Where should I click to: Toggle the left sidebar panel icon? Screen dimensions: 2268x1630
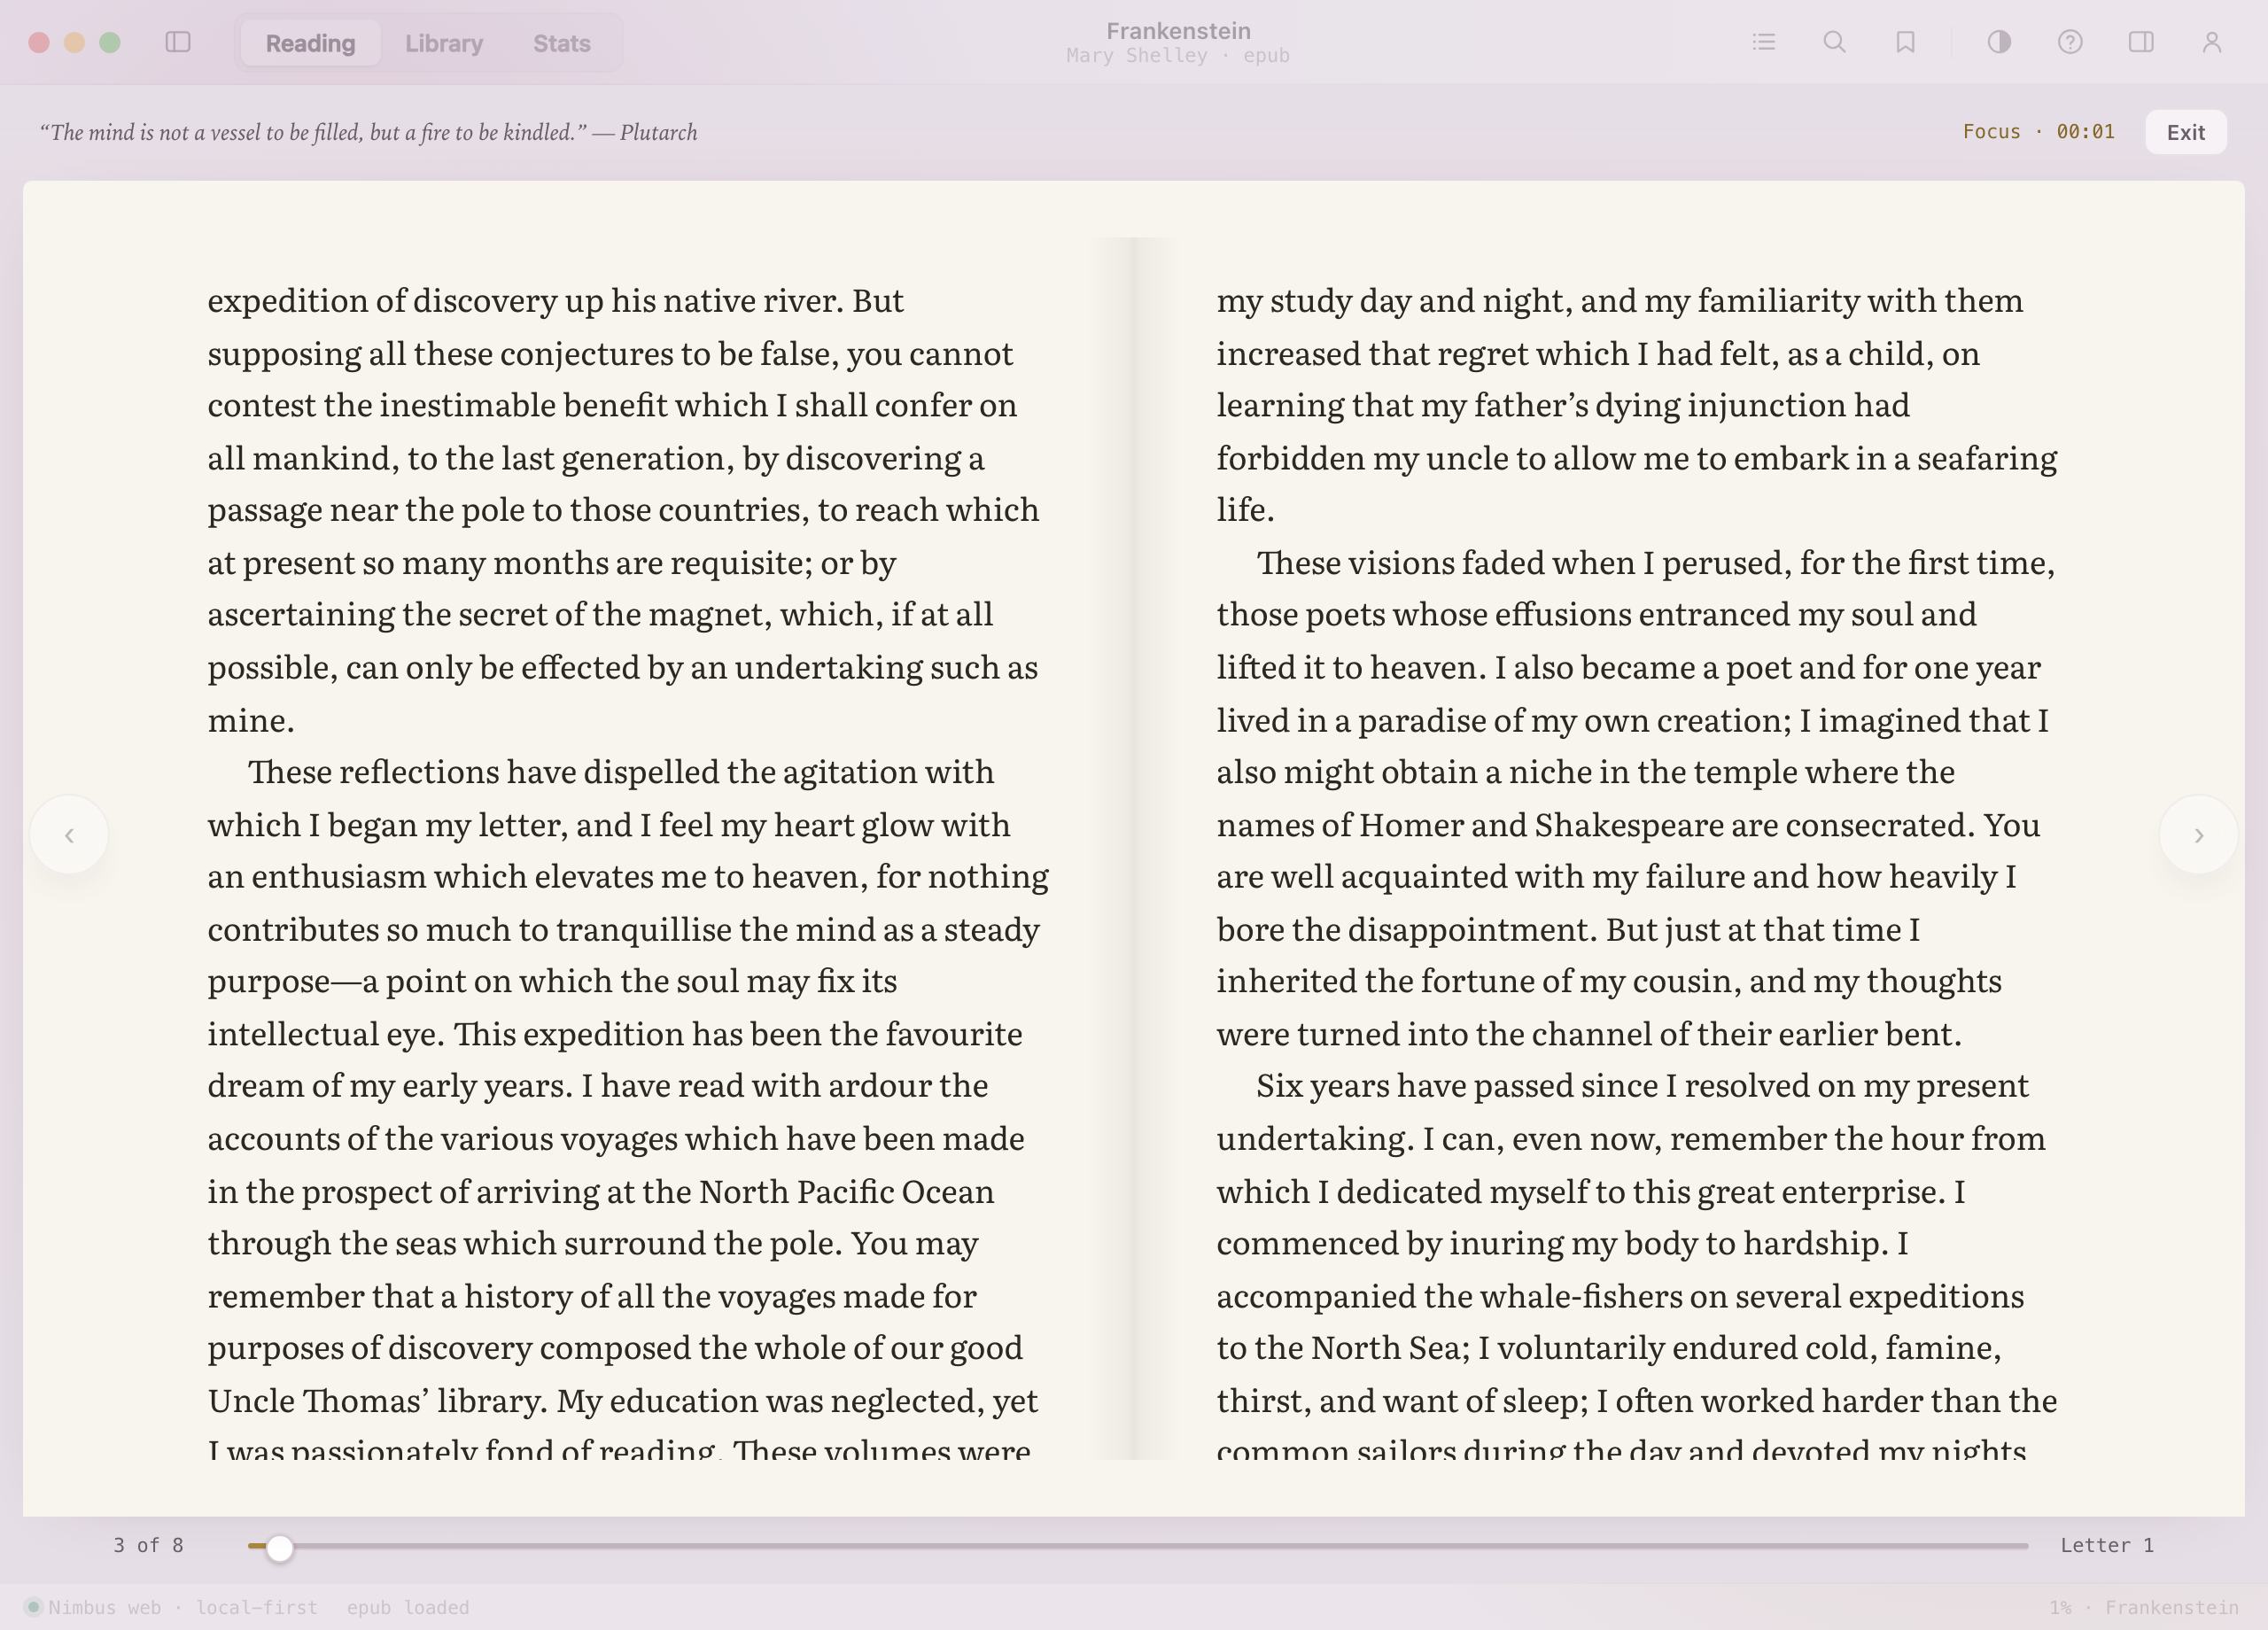click(x=178, y=42)
